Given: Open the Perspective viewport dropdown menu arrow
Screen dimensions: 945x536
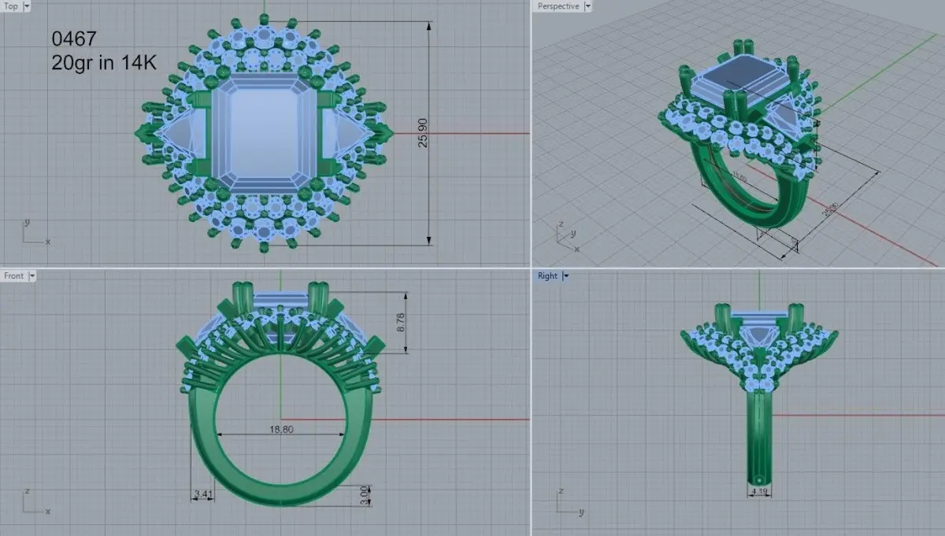Looking at the screenshot, I should [588, 6].
